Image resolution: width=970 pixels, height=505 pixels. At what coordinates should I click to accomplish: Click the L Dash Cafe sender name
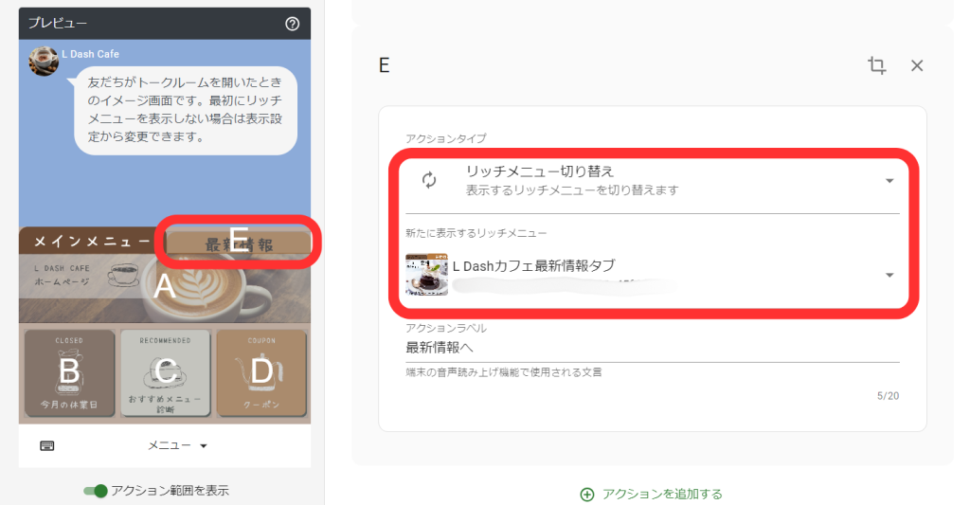(90, 54)
